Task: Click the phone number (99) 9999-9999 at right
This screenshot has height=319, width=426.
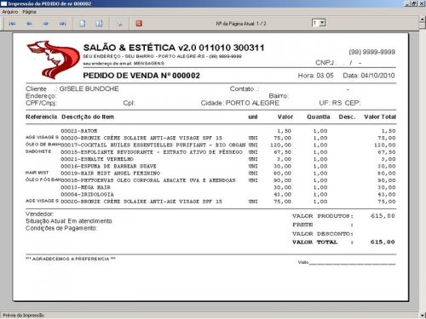Action: 372,52
